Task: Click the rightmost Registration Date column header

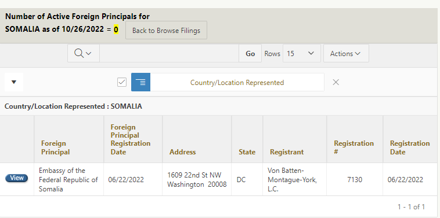Action: (410, 147)
